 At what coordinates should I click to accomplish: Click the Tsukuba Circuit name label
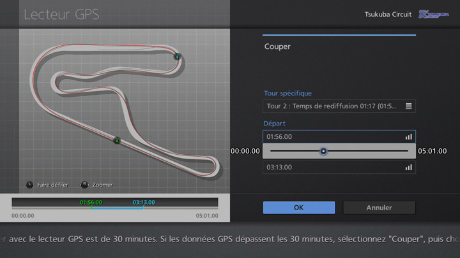tap(387, 14)
